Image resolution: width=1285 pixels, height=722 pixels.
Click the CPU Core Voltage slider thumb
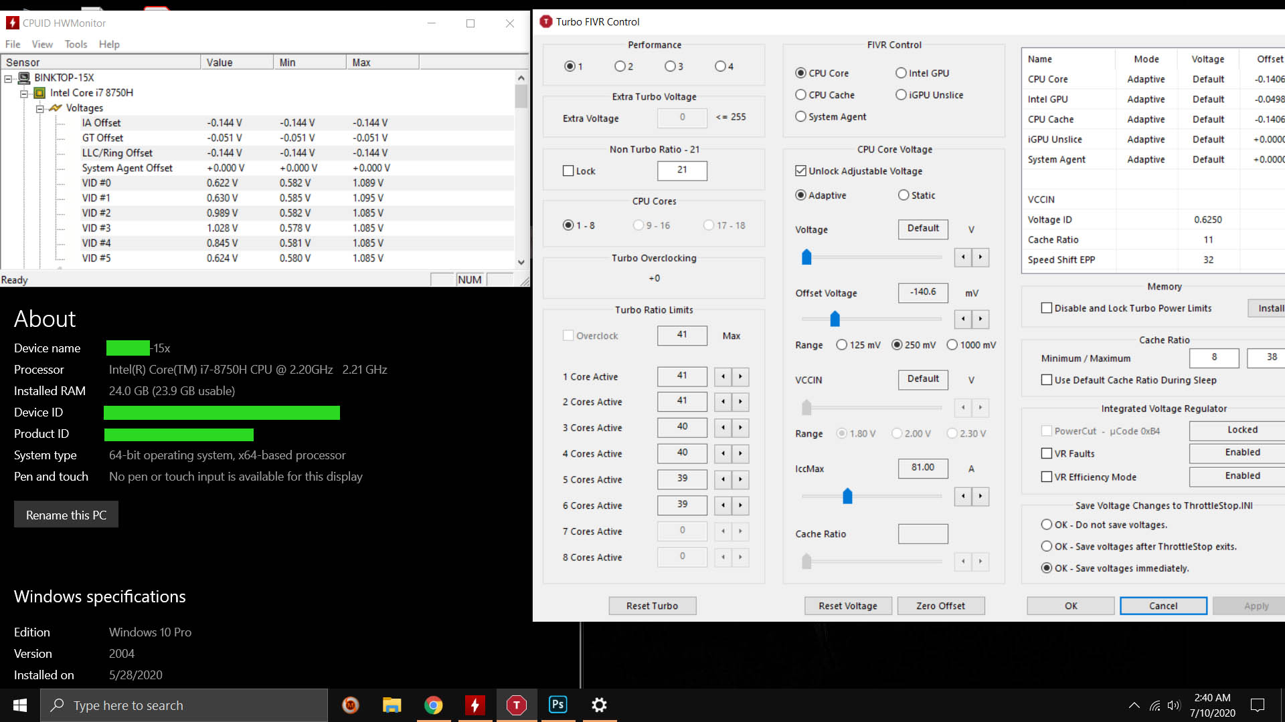pos(806,257)
